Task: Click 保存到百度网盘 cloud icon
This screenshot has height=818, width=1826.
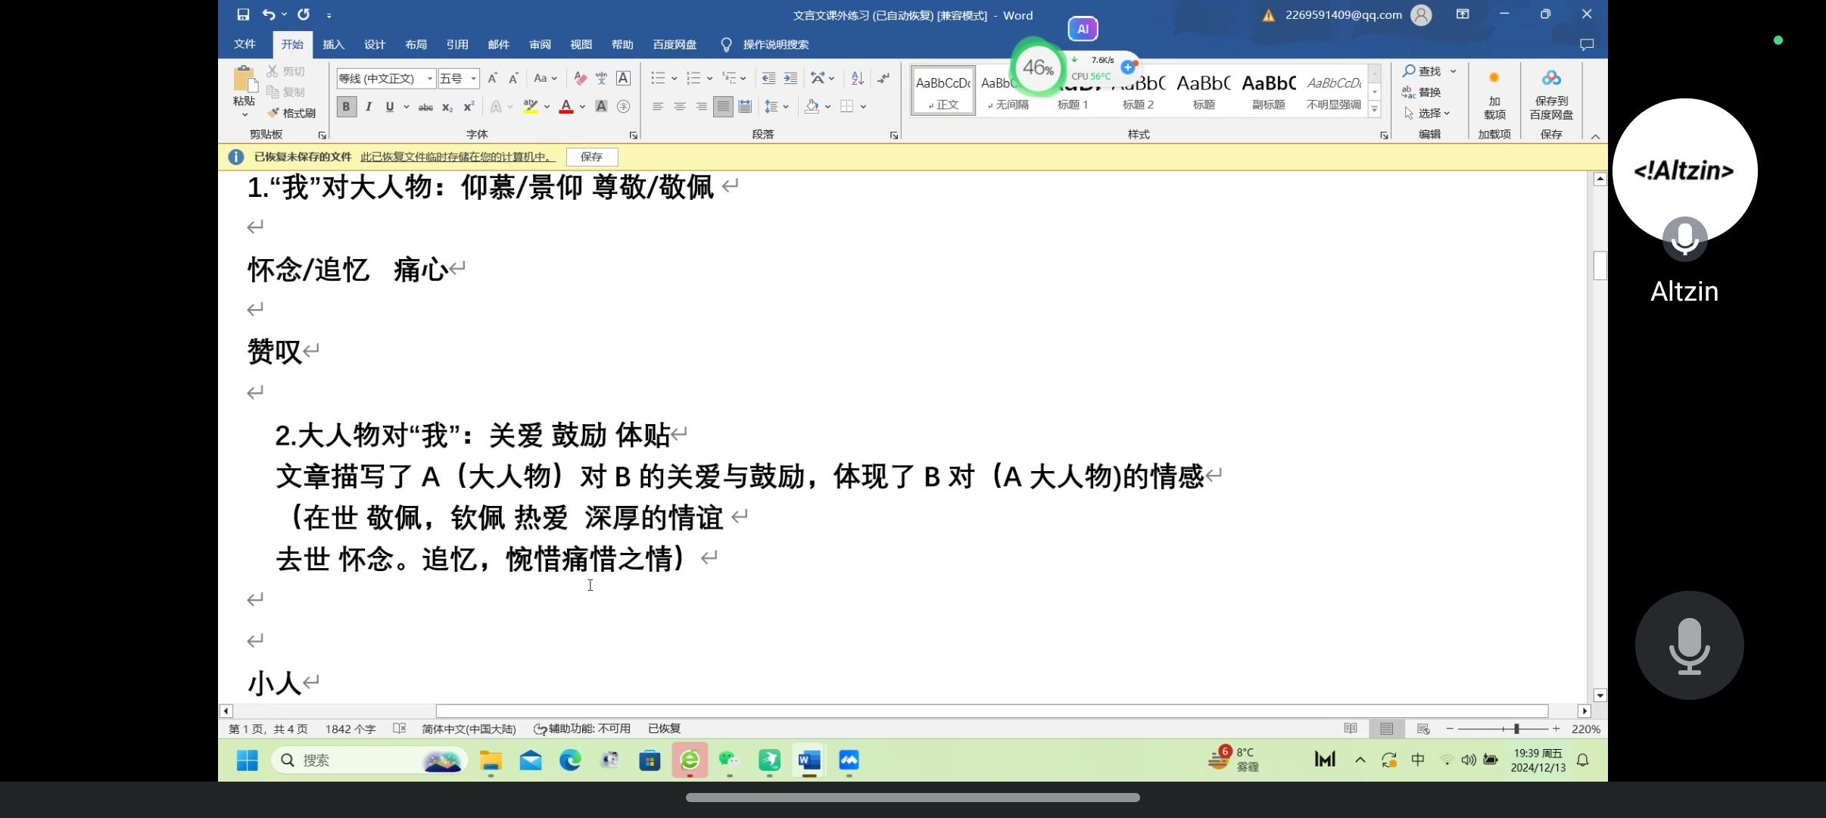Action: click(x=1550, y=78)
